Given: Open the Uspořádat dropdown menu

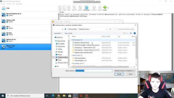Looking at the screenshot, I should (58, 33).
